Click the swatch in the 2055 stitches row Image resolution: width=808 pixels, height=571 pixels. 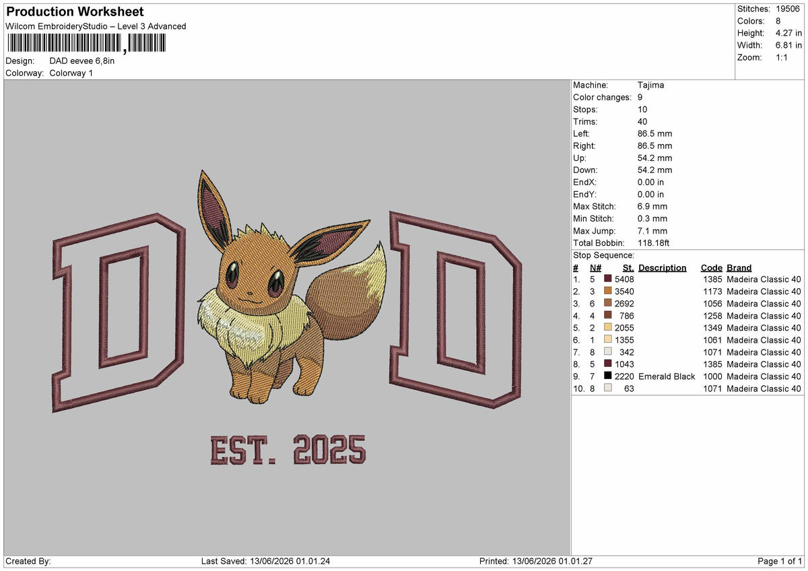608,328
